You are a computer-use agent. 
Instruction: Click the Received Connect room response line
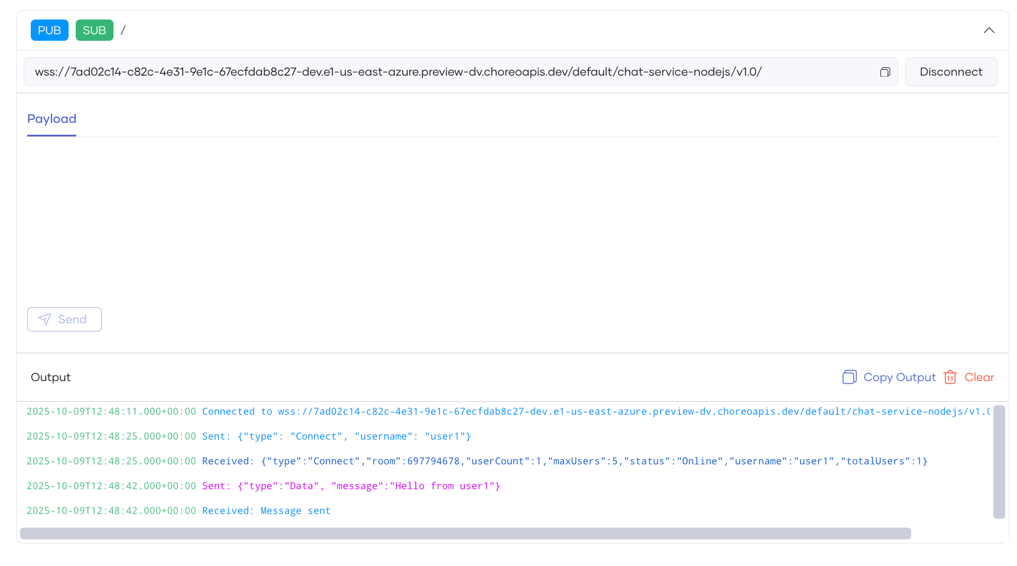tap(565, 461)
